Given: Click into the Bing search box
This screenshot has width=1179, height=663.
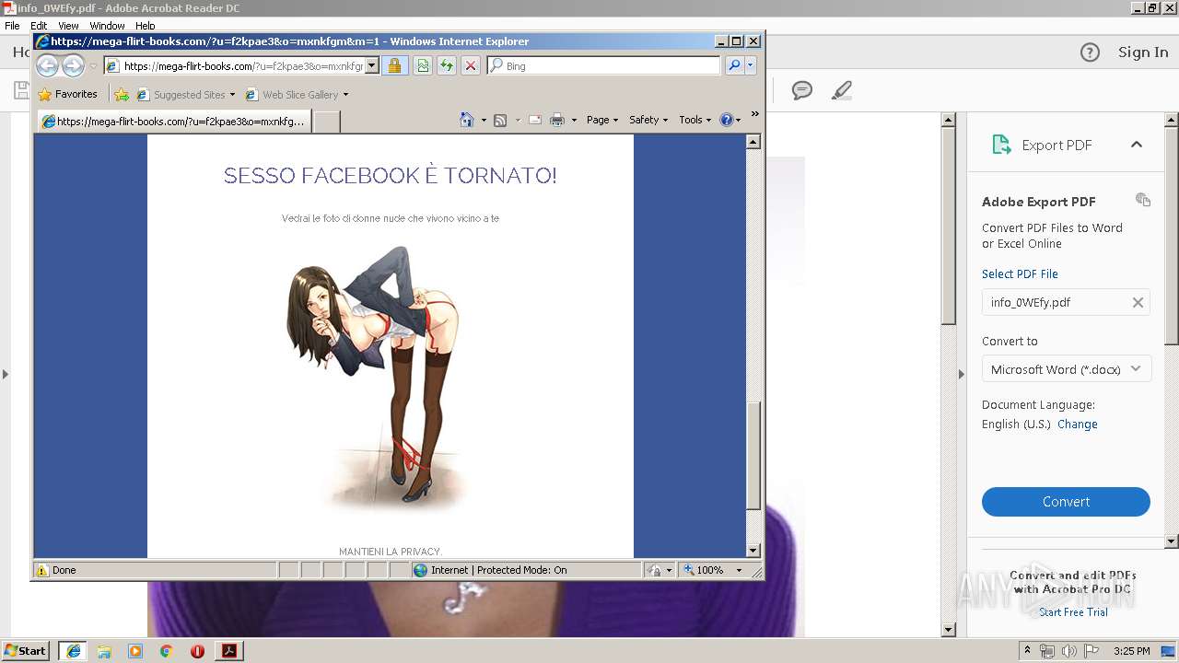Looking at the screenshot, I should click(x=604, y=65).
